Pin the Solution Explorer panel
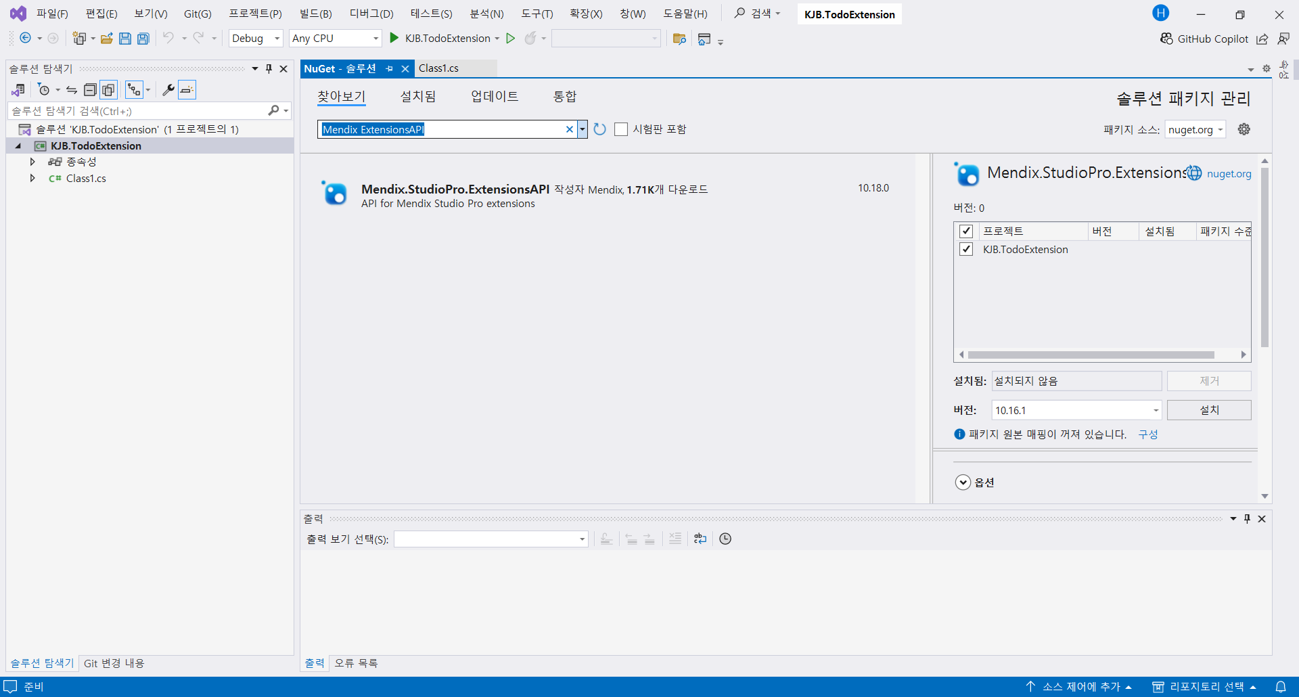1299x697 pixels. [x=269, y=68]
